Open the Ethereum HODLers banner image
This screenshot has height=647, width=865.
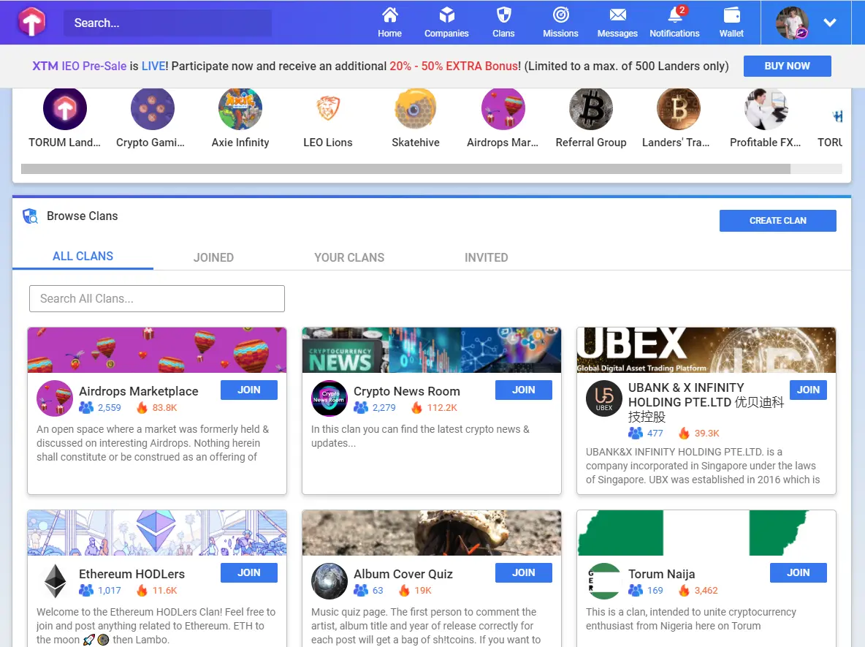tap(157, 533)
